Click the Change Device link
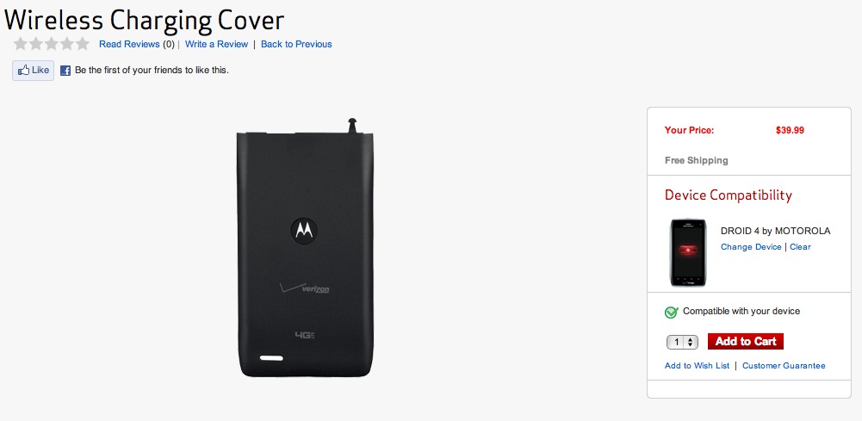 click(751, 247)
